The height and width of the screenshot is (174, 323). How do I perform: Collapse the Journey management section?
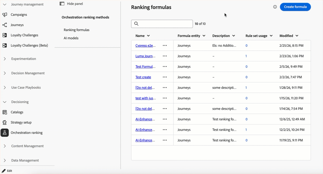[x=5, y=4]
